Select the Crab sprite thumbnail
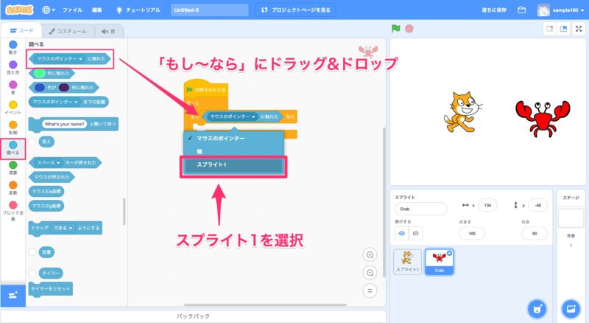589x323 pixels. pyautogui.click(x=439, y=259)
